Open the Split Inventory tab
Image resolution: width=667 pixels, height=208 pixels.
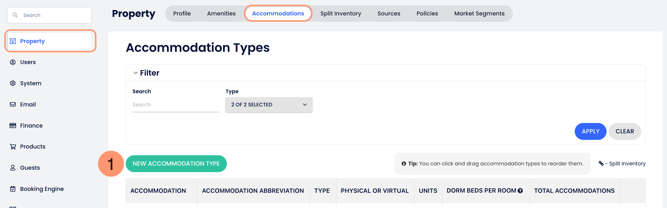pos(341,14)
